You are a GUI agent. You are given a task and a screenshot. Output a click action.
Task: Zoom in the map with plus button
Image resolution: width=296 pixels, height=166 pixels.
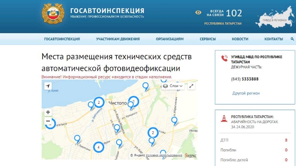tap(48, 112)
